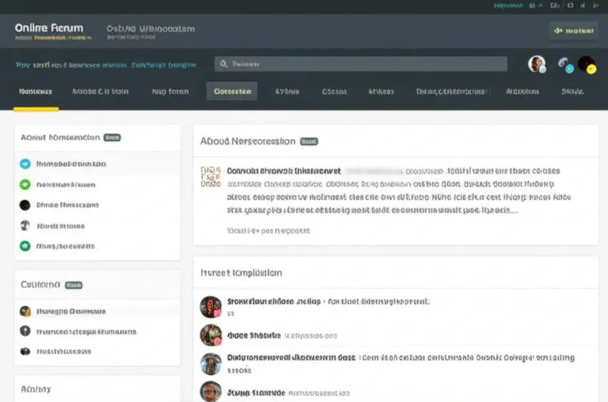Open the first thread avatar with pink badge
This screenshot has width=608, height=402.
211,307
